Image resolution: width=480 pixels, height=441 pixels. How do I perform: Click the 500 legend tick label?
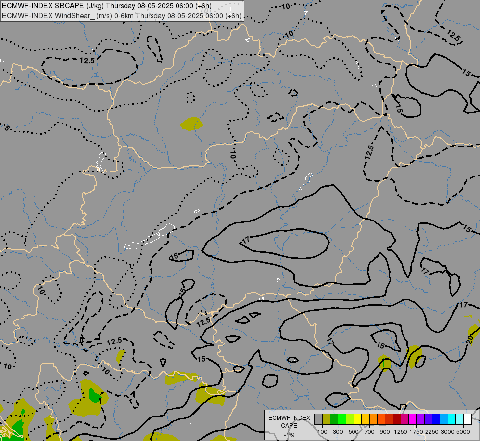point(354,432)
